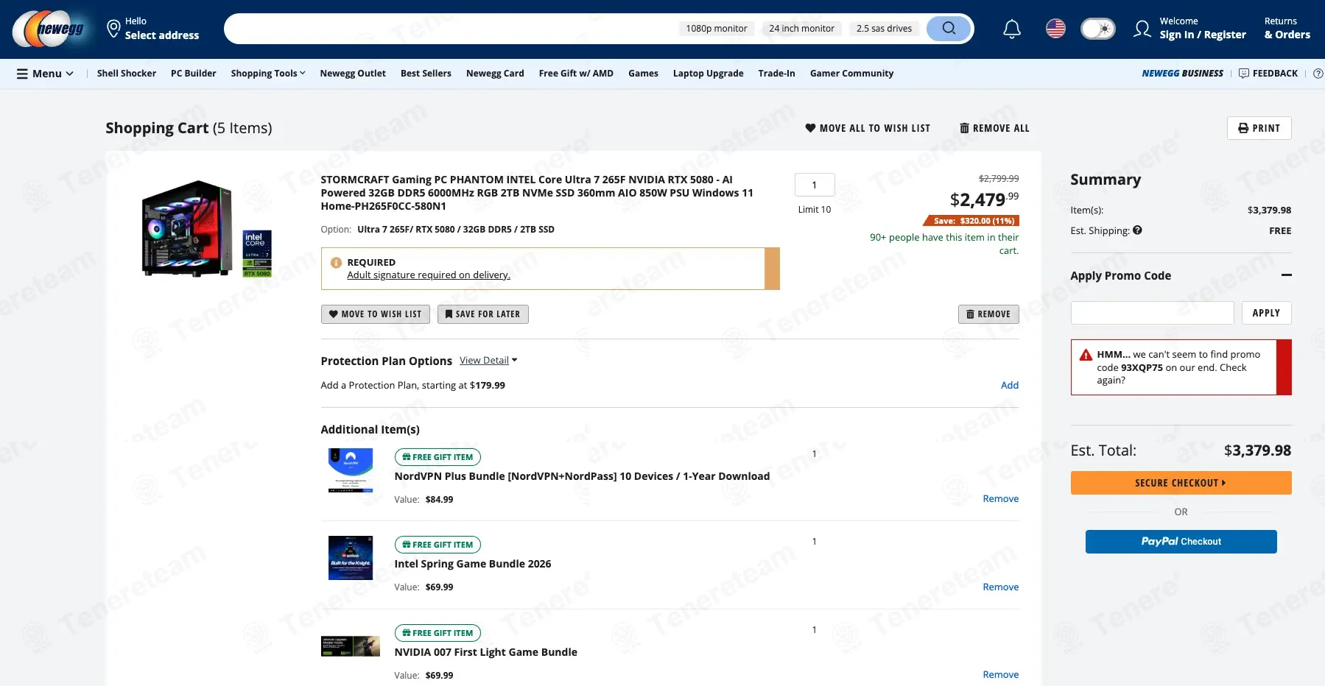This screenshot has height=686, width=1325.
Task: Remove the NVIDIA 007 First Light bundle
Action: 1000,675
